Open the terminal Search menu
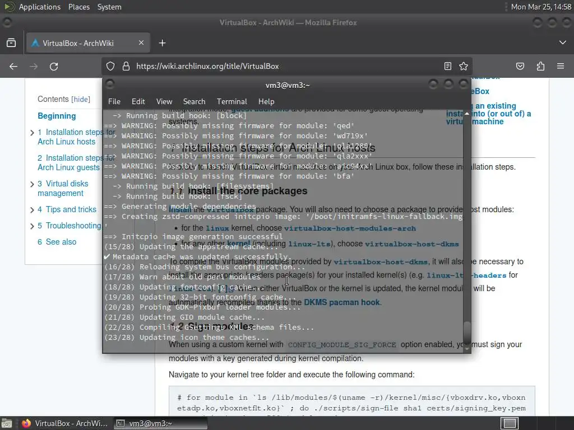574x430 pixels. point(194,101)
